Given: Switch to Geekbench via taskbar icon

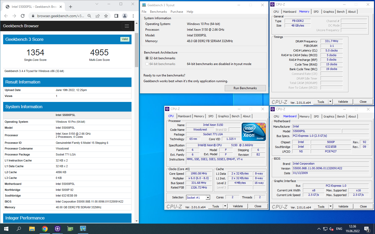Looking at the screenshot, I should pos(83,229).
